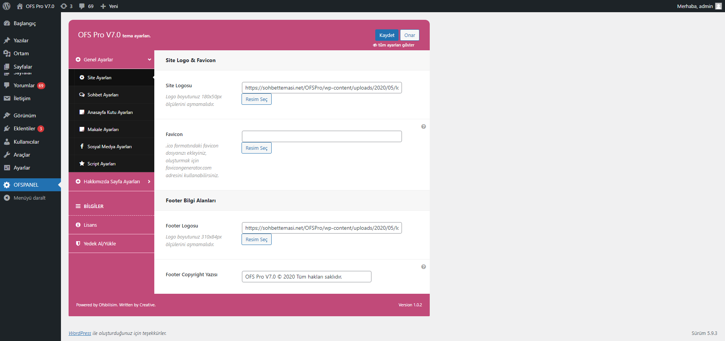
Task: Open Merhaba, admin account menu
Action: (x=699, y=6)
